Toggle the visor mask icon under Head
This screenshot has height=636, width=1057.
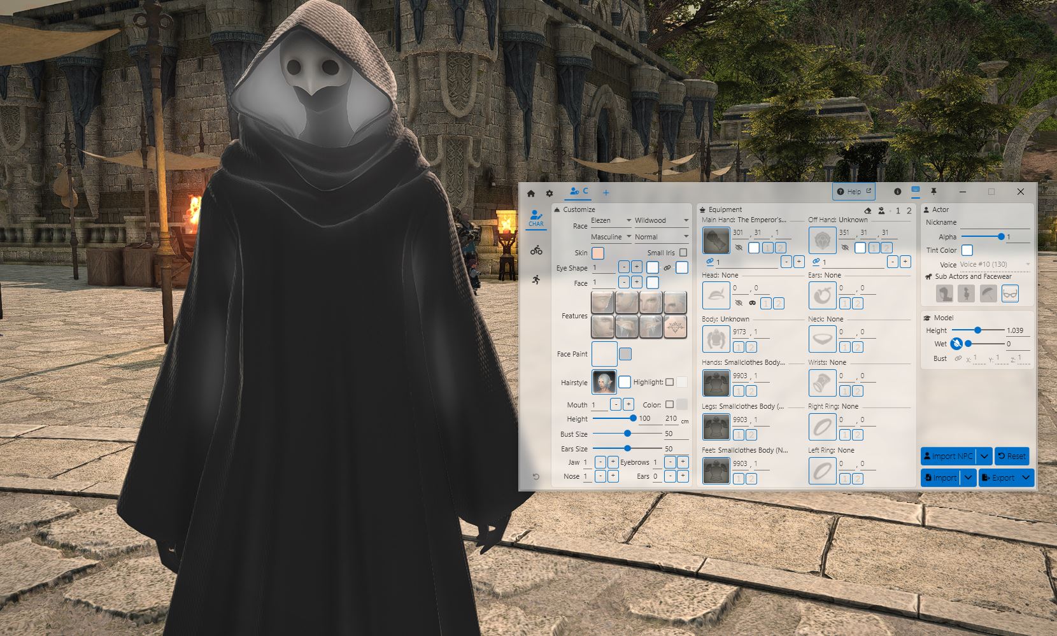coord(752,303)
